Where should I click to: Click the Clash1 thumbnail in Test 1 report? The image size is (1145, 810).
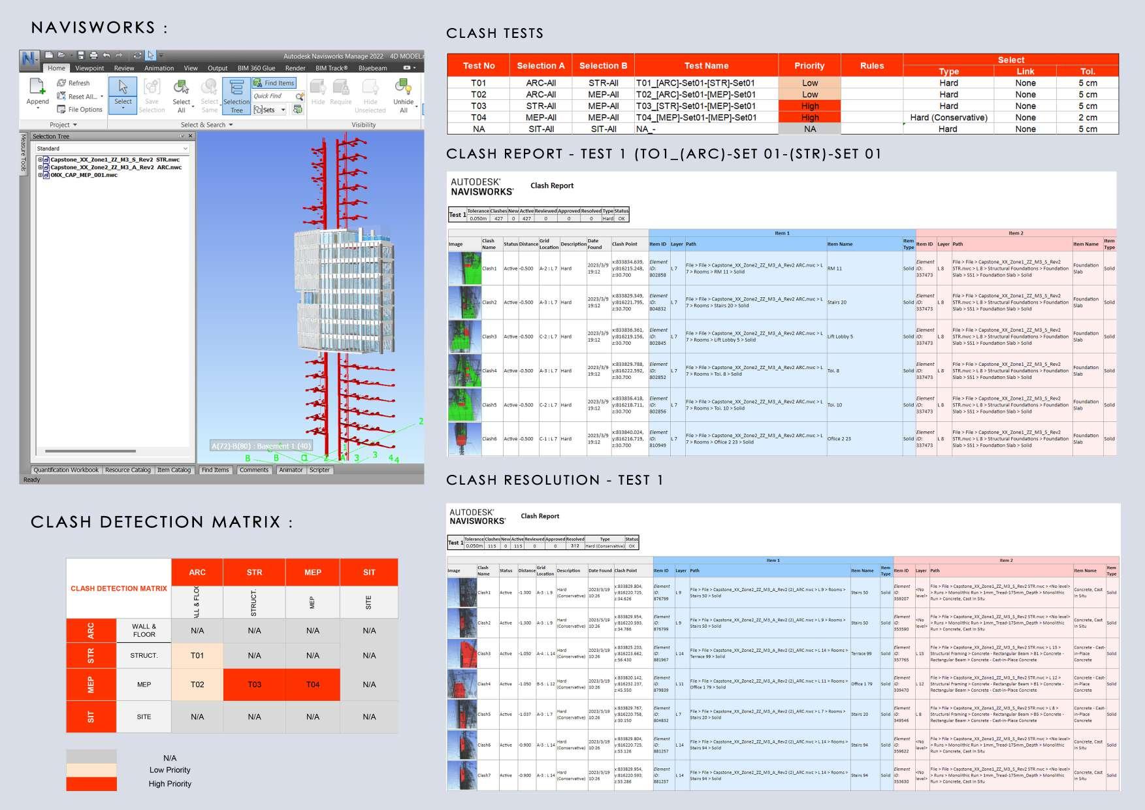(464, 268)
